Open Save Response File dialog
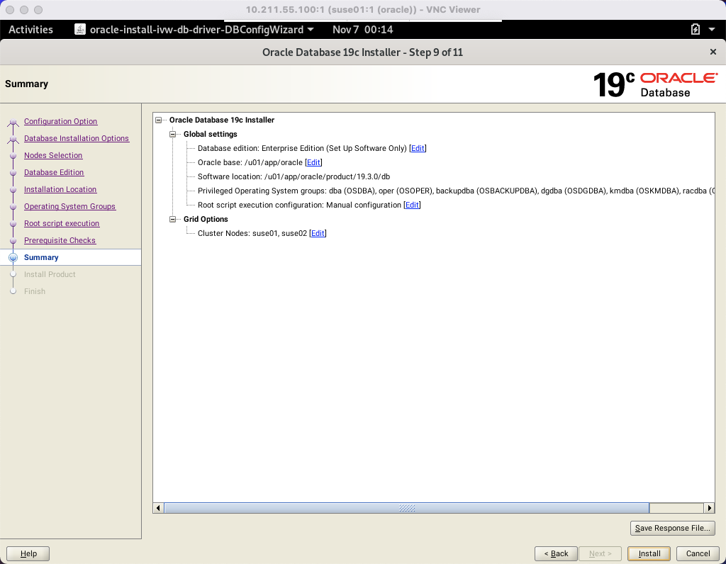 click(672, 528)
